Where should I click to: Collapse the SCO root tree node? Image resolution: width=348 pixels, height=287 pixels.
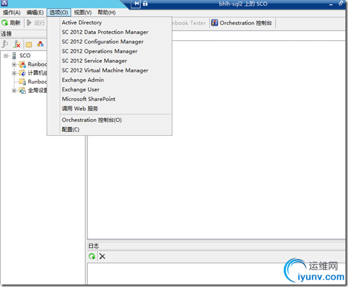(6, 55)
